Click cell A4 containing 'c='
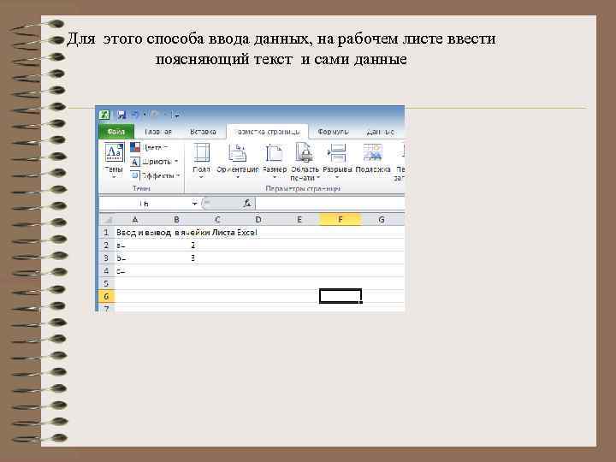 (x=135, y=270)
